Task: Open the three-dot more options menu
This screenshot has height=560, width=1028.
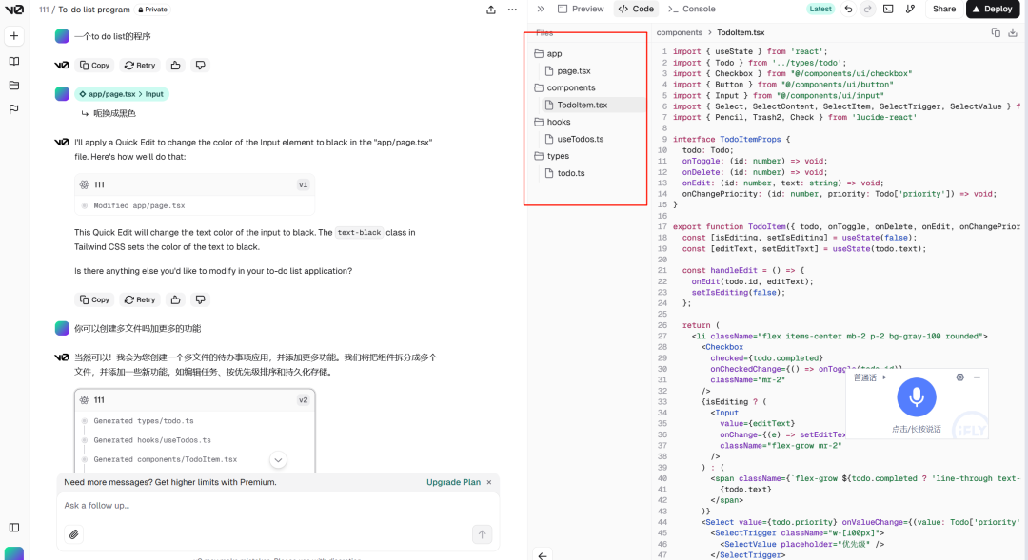Action: (512, 10)
